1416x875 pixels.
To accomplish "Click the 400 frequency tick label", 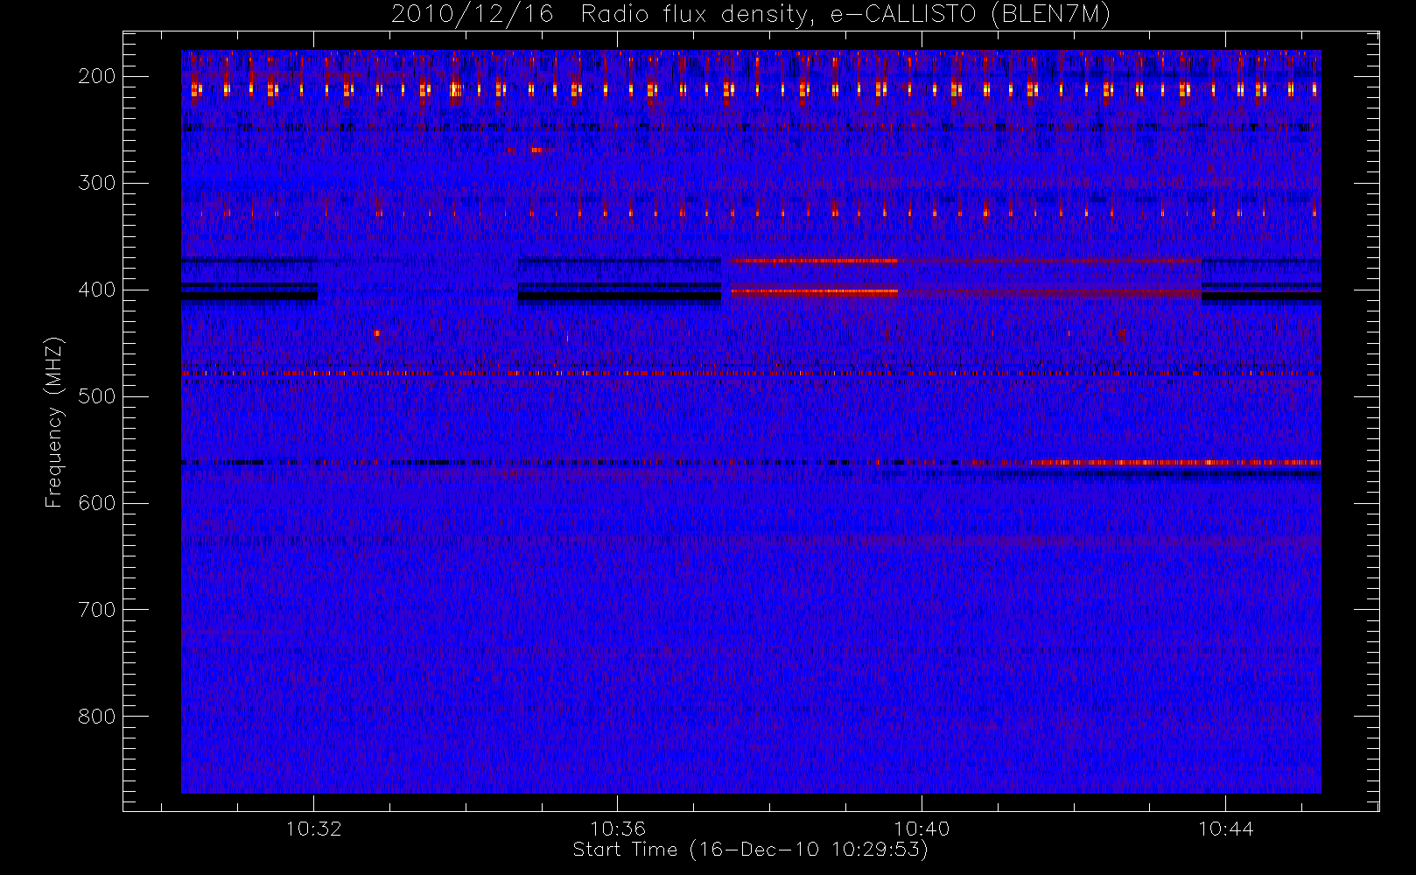I will [x=96, y=290].
